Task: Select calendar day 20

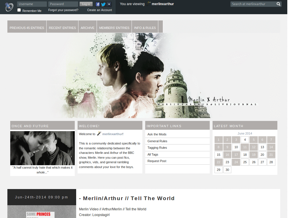Action: [x=262, y=155]
